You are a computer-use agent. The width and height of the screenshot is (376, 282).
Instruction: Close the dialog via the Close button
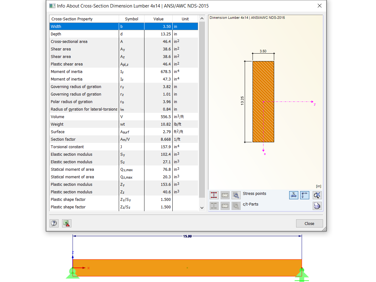point(309,223)
